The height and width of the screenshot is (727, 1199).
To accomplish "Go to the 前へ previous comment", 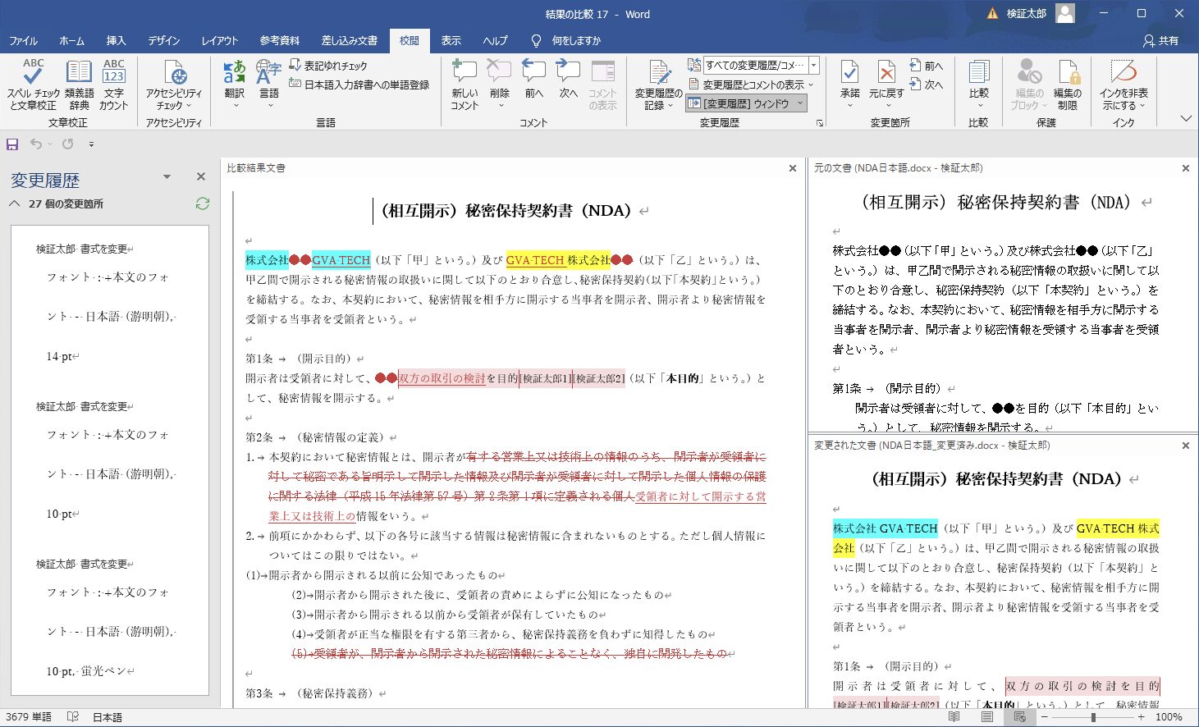I will coord(534,80).
